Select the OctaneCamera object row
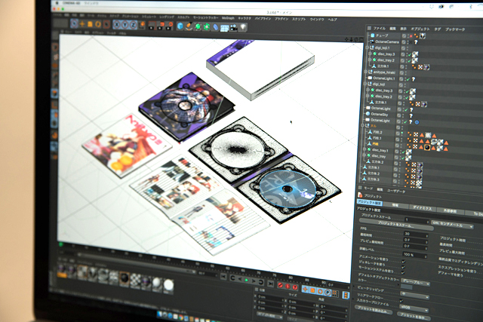Screen dimensions: 483x322 386,41
